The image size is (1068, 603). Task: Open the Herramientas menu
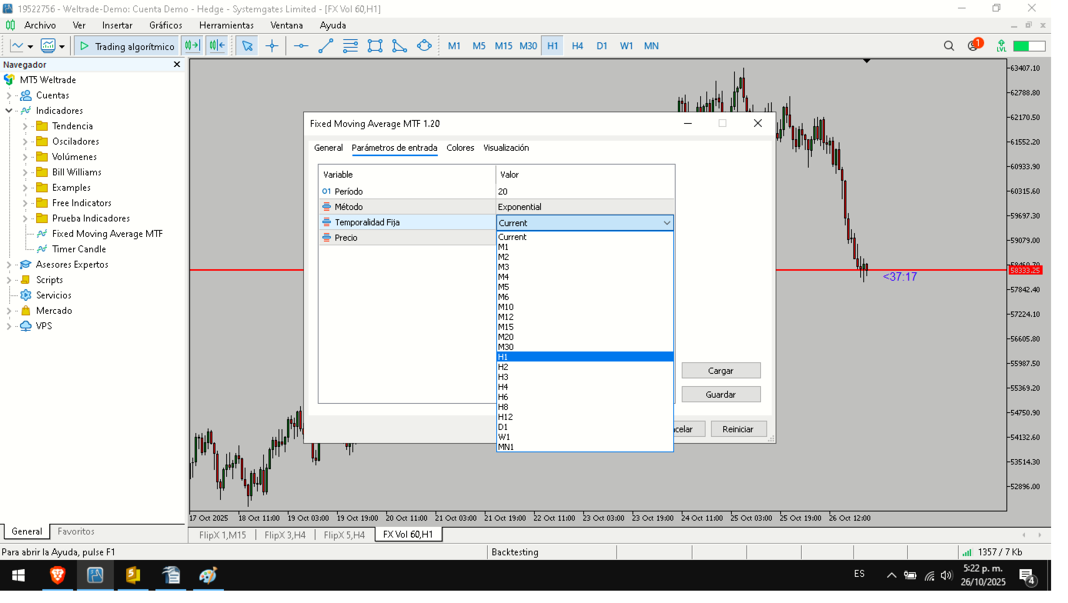[x=226, y=25]
